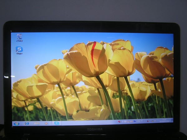Select the Skype desktop shortcut
The height and width of the screenshot is (140, 187).
[19, 50]
